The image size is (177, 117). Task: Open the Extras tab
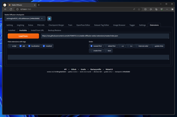31,25
